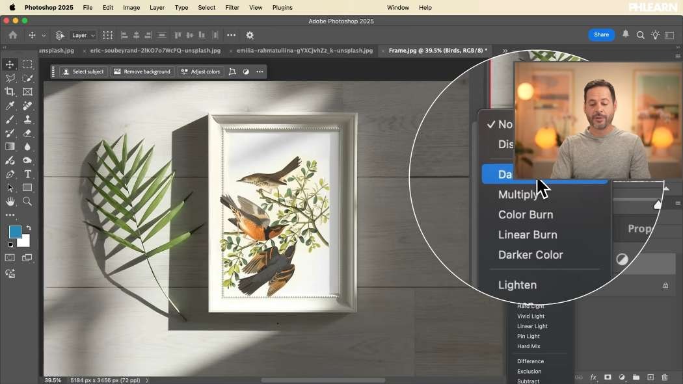Select the Brush tool

[x=10, y=119]
